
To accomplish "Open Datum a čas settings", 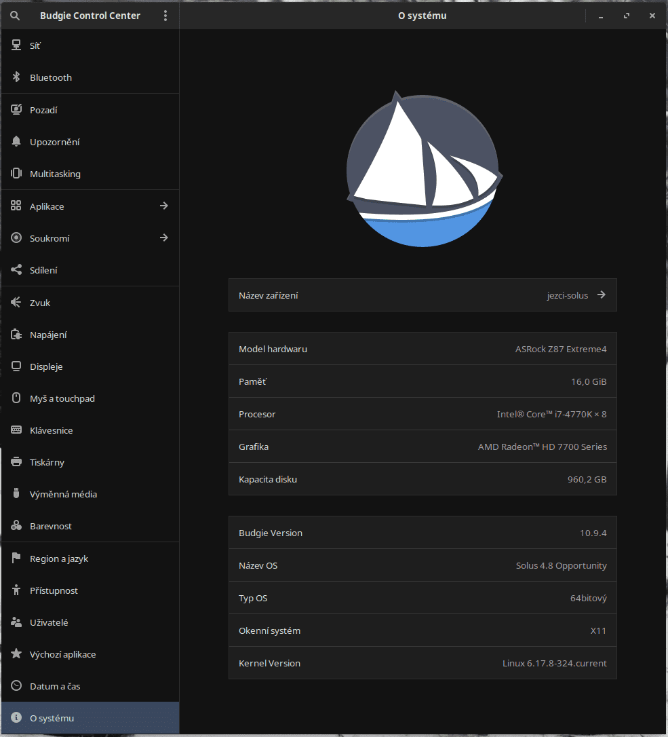I will click(x=90, y=687).
